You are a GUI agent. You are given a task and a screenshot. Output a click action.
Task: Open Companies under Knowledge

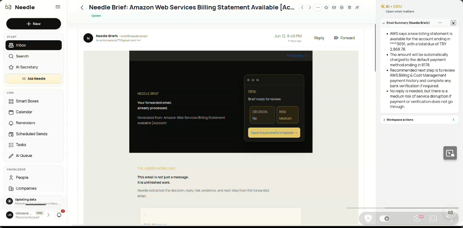(x=34, y=188)
